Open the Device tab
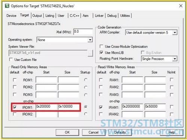The image size is (187, 140). click(11, 16)
